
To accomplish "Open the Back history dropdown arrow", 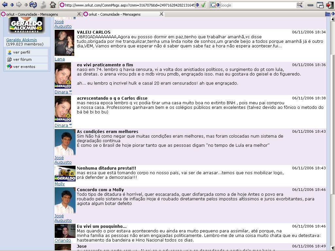I will tap(12, 5).
